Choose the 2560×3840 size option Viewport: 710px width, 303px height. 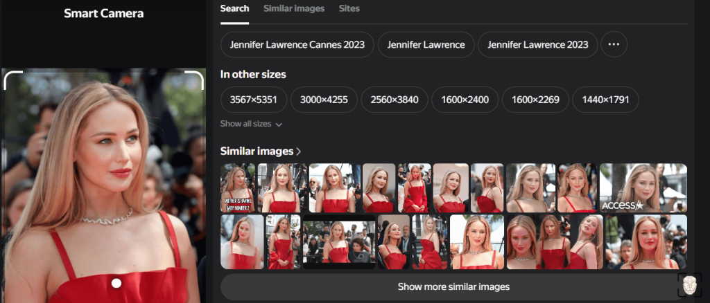click(395, 100)
